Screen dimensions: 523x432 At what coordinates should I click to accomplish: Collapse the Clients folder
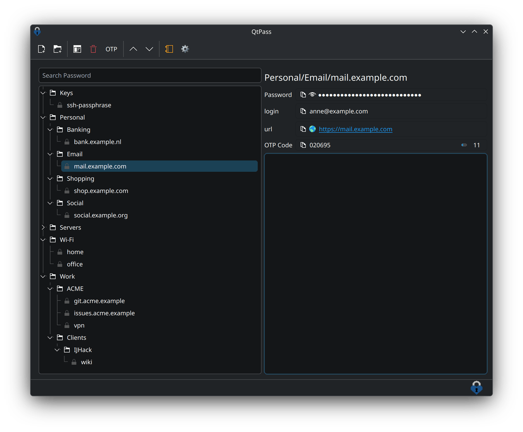pos(50,337)
